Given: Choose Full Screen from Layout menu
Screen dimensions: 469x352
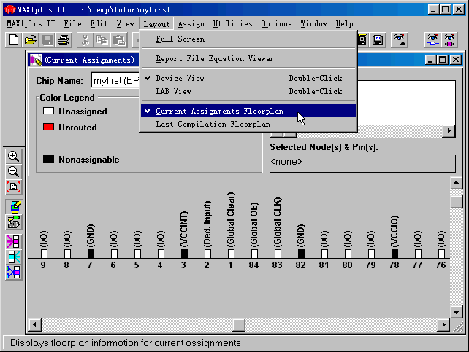Looking at the screenshot, I should tap(180, 39).
